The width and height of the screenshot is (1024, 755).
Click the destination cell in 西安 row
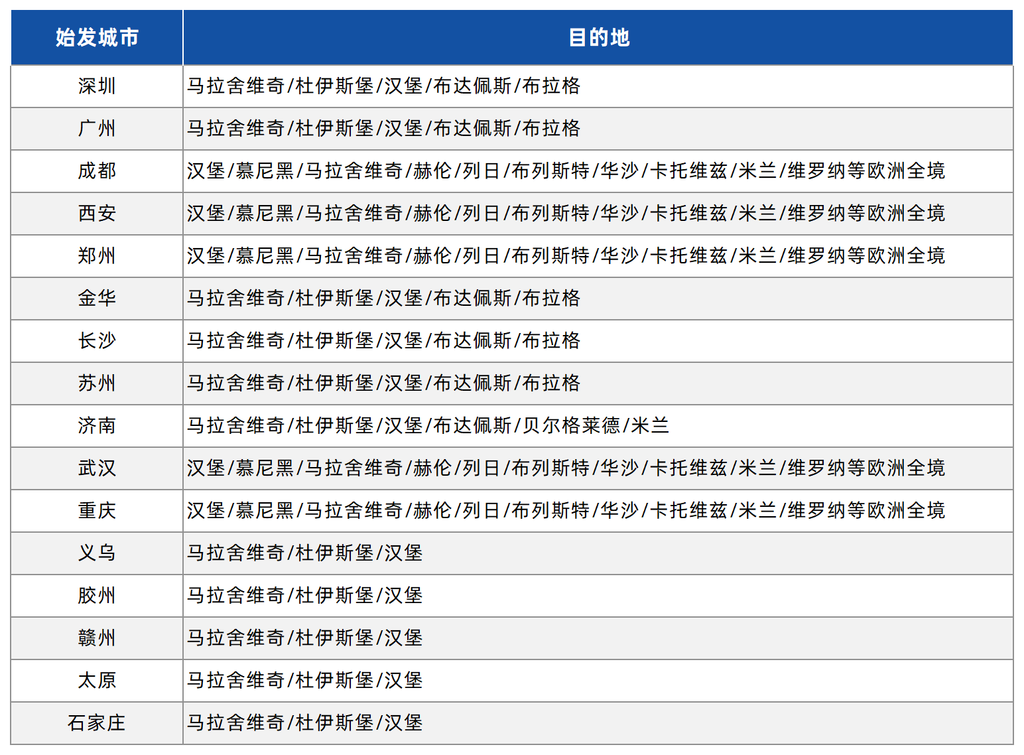(598, 214)
